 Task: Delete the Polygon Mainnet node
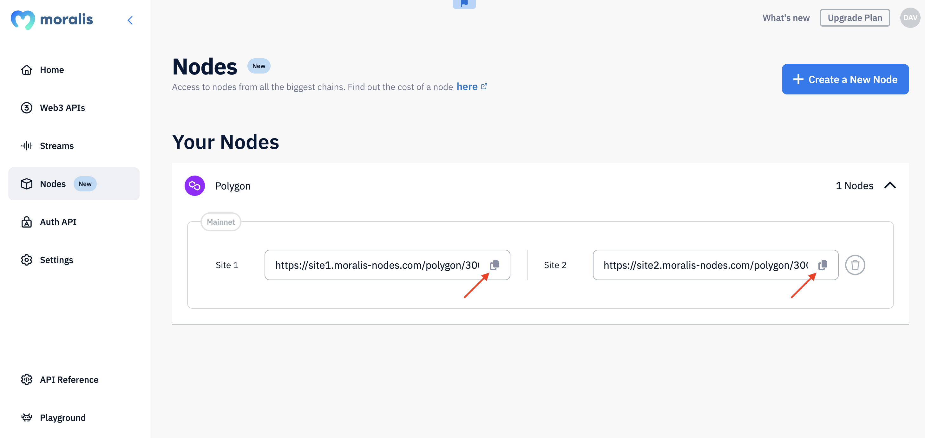point(855,265)
